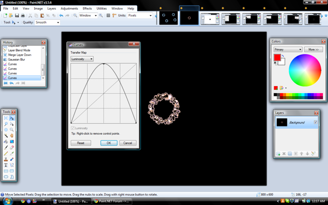Click the Open file toolbar icon

11,15
